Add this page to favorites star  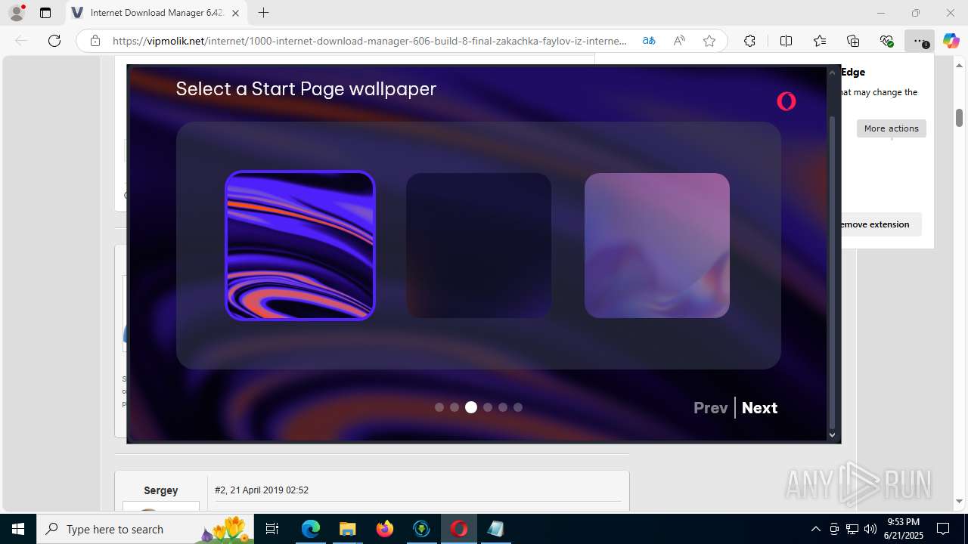pos(709,41)
